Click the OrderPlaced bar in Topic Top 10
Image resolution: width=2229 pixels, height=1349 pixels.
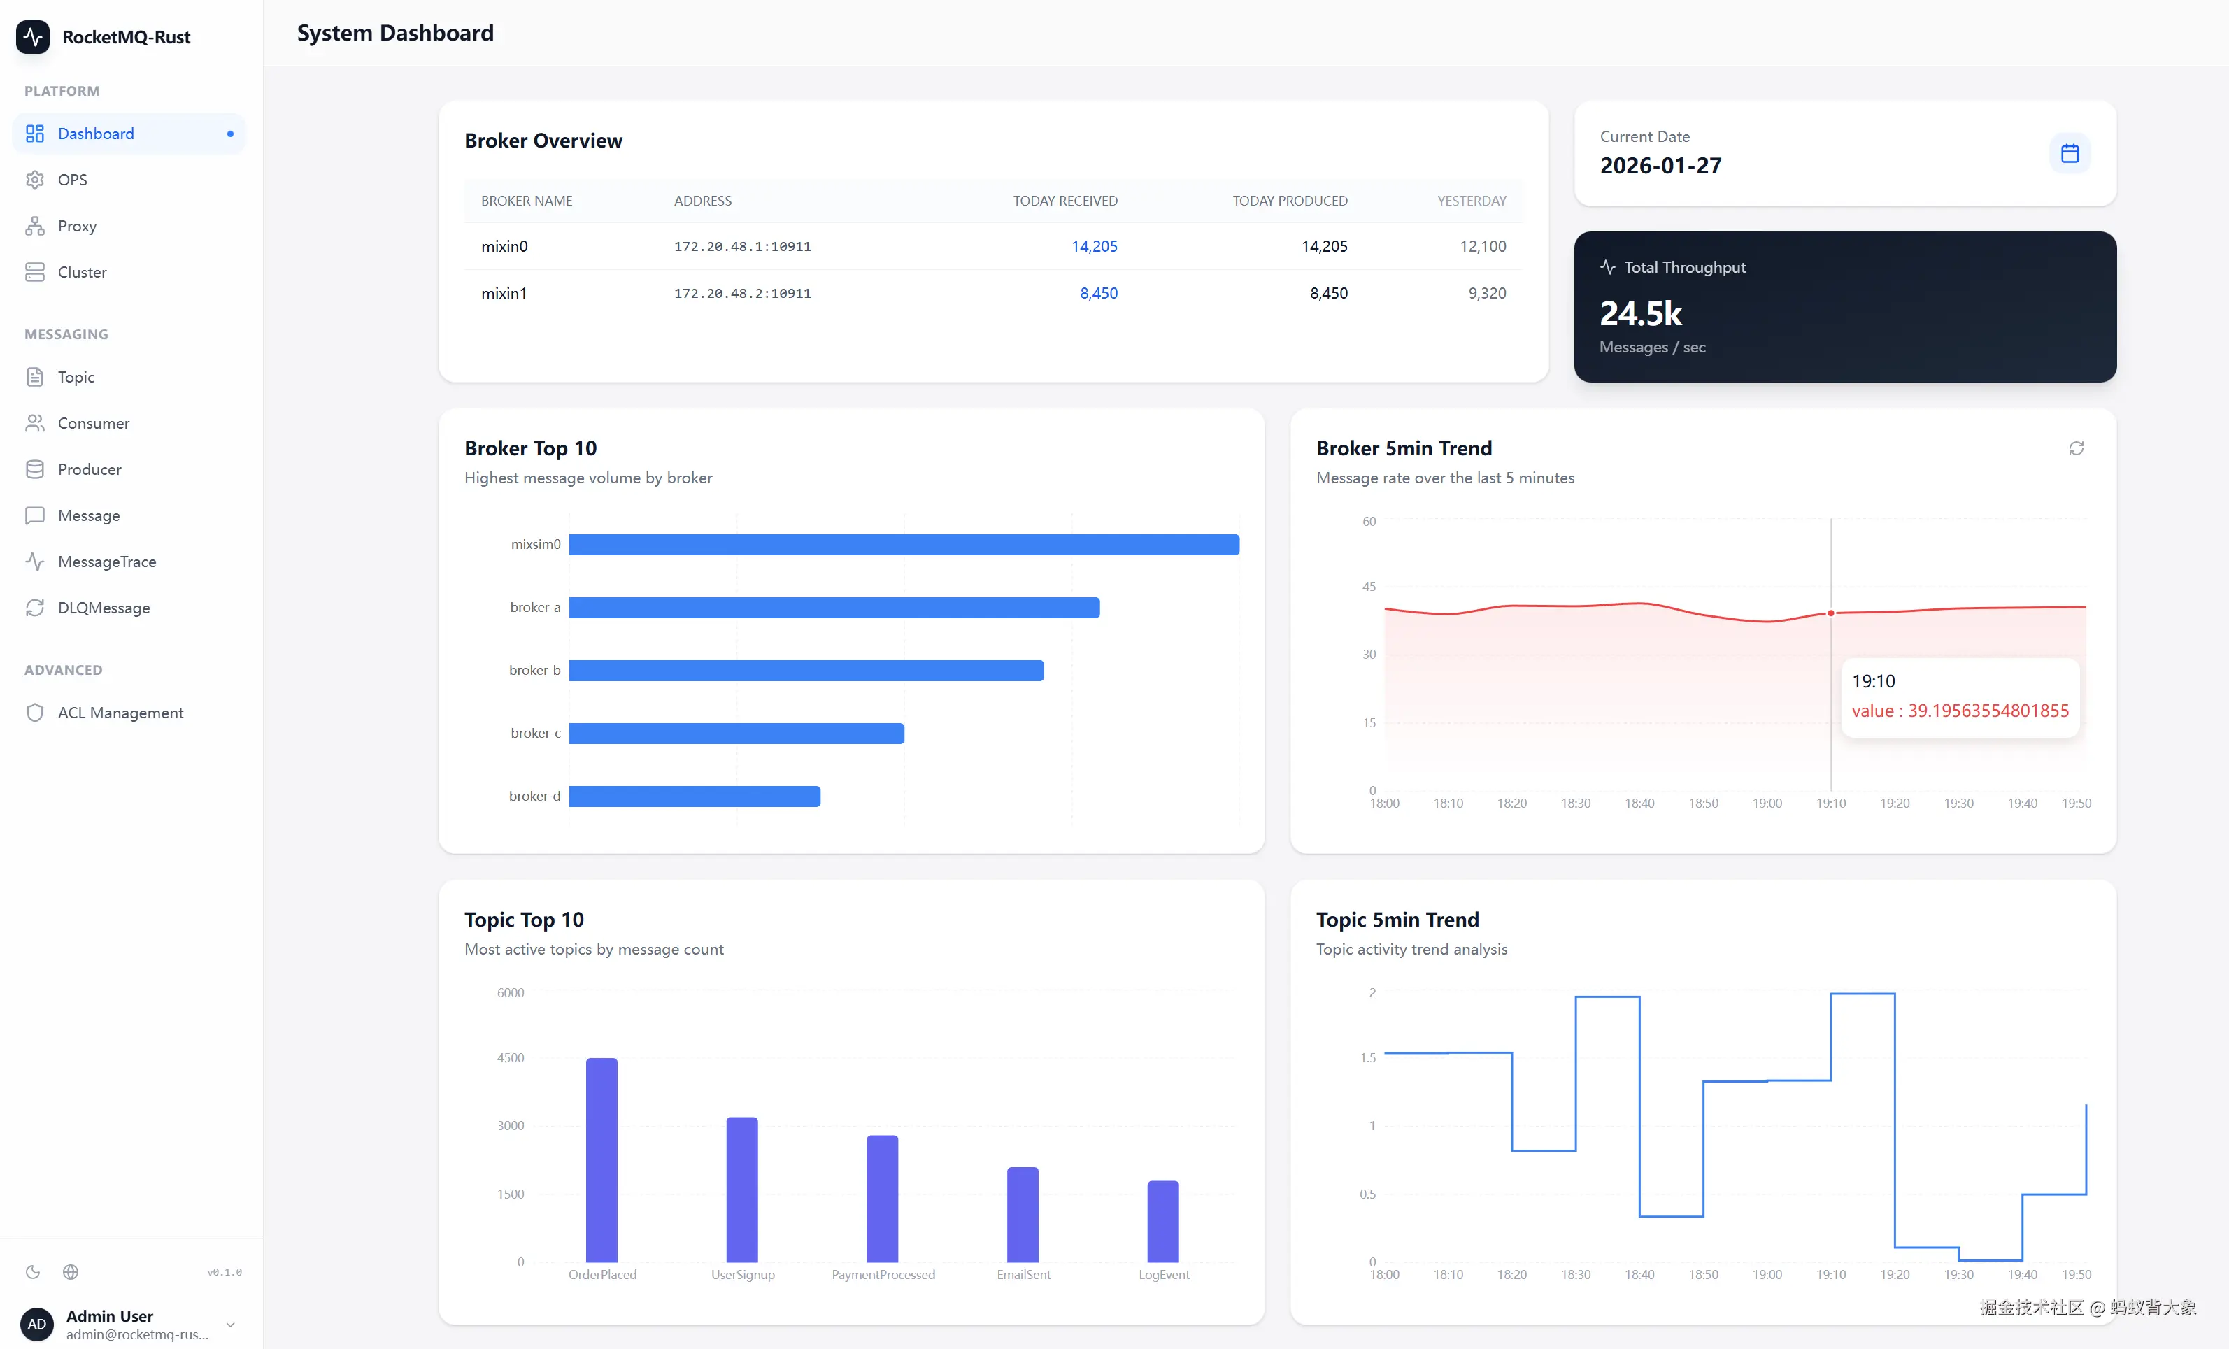(601, 1160)
